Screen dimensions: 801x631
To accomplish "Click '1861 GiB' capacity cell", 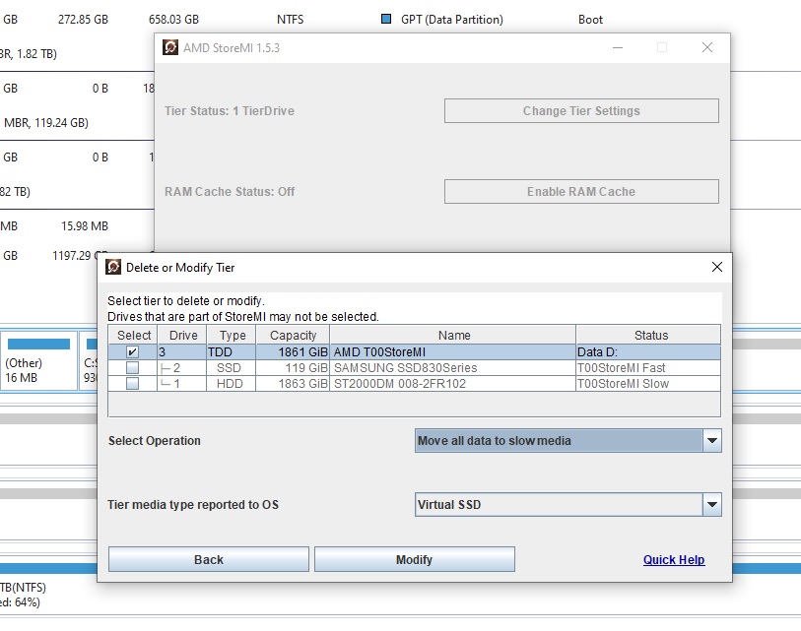I will tap(293, 351).
